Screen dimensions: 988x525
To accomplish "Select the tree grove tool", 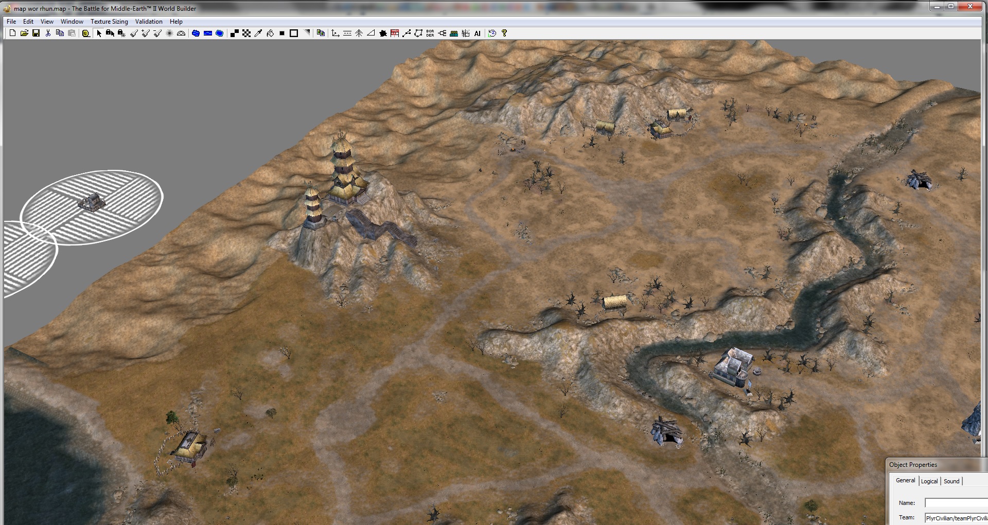I will [x=359, y=33].
